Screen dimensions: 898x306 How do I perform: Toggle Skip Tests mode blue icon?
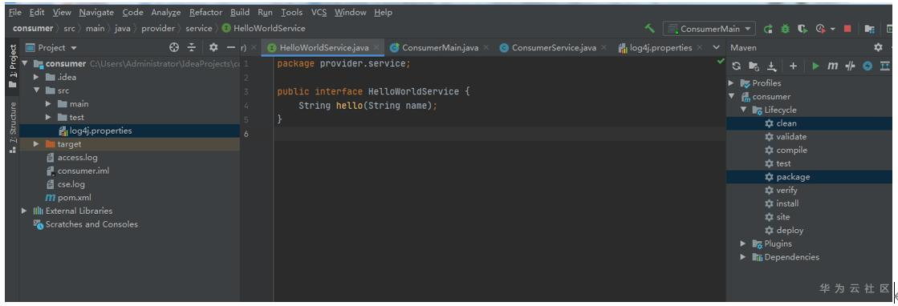tap(867, 66)
